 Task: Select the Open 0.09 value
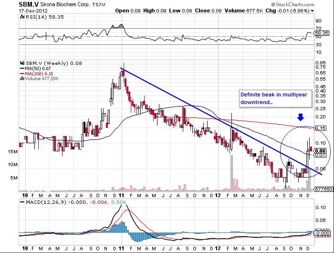[x=128, y=11]
